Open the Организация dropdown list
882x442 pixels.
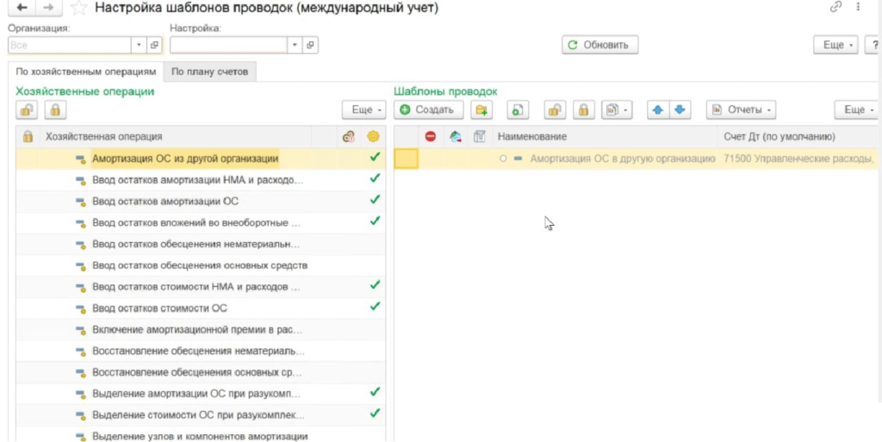(x=139, y=45)
